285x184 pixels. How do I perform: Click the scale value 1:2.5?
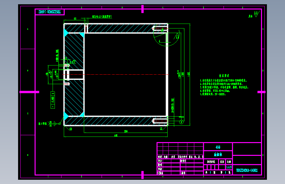pos(229,167)
